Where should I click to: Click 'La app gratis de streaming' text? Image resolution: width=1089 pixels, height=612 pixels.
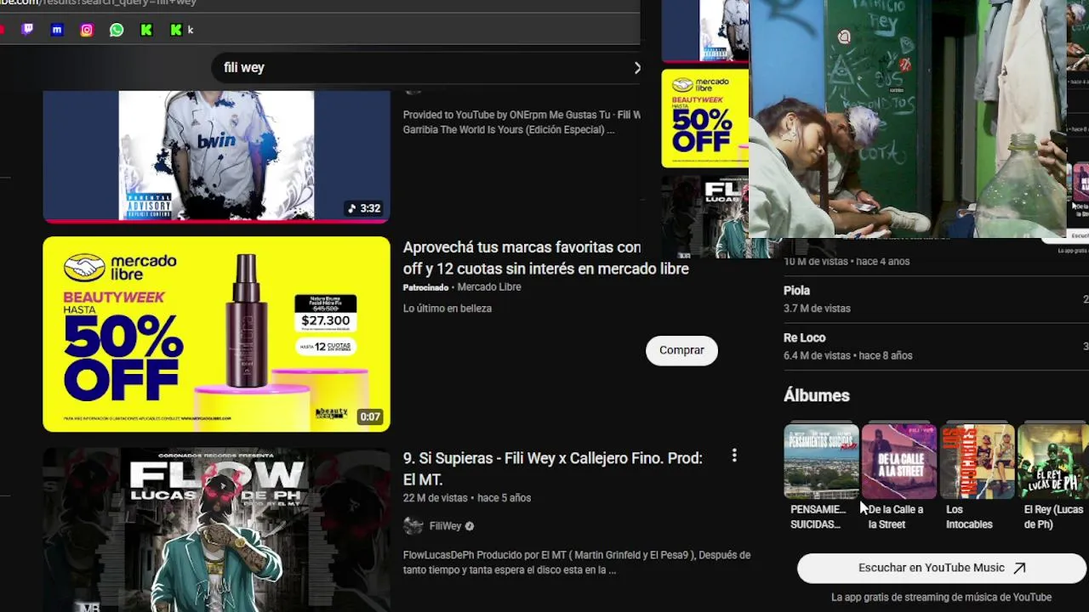tap(941, 598)
